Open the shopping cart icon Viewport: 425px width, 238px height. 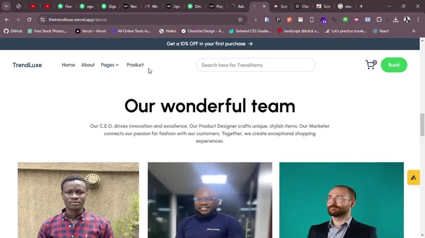pos(371,64)
